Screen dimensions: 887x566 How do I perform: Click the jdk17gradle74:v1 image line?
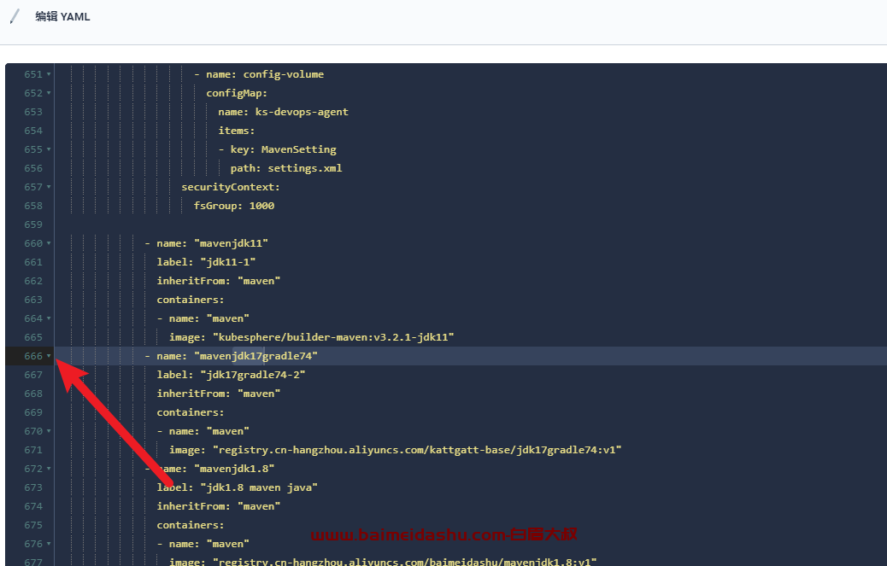point(395,450)
